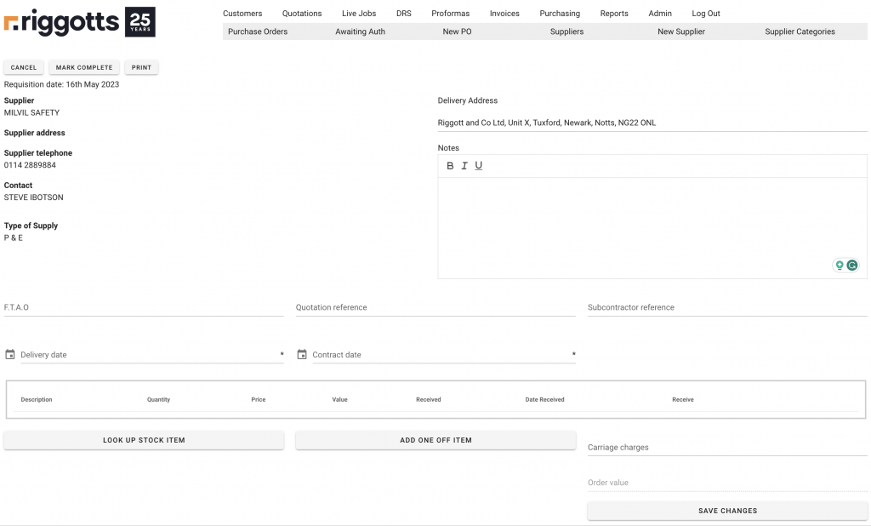The image size is (871, 526).
Task: Focus the Carriage charges input field
Action: 727,447
